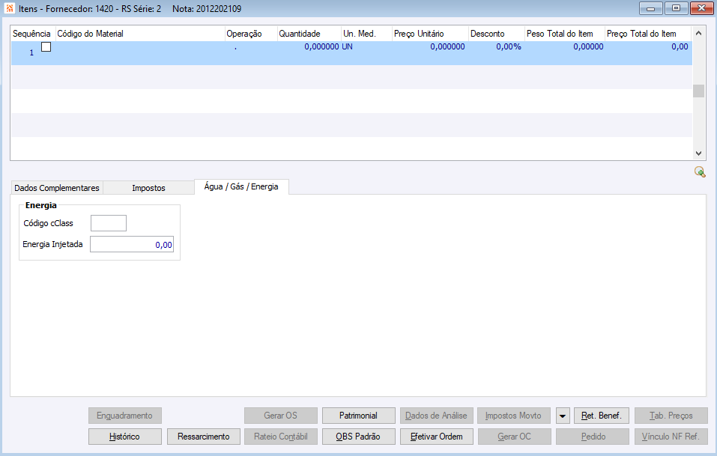This screenshot has height=456, width=717.
Task: Click the Impostos Movto button
Action: tap(514, 416)
